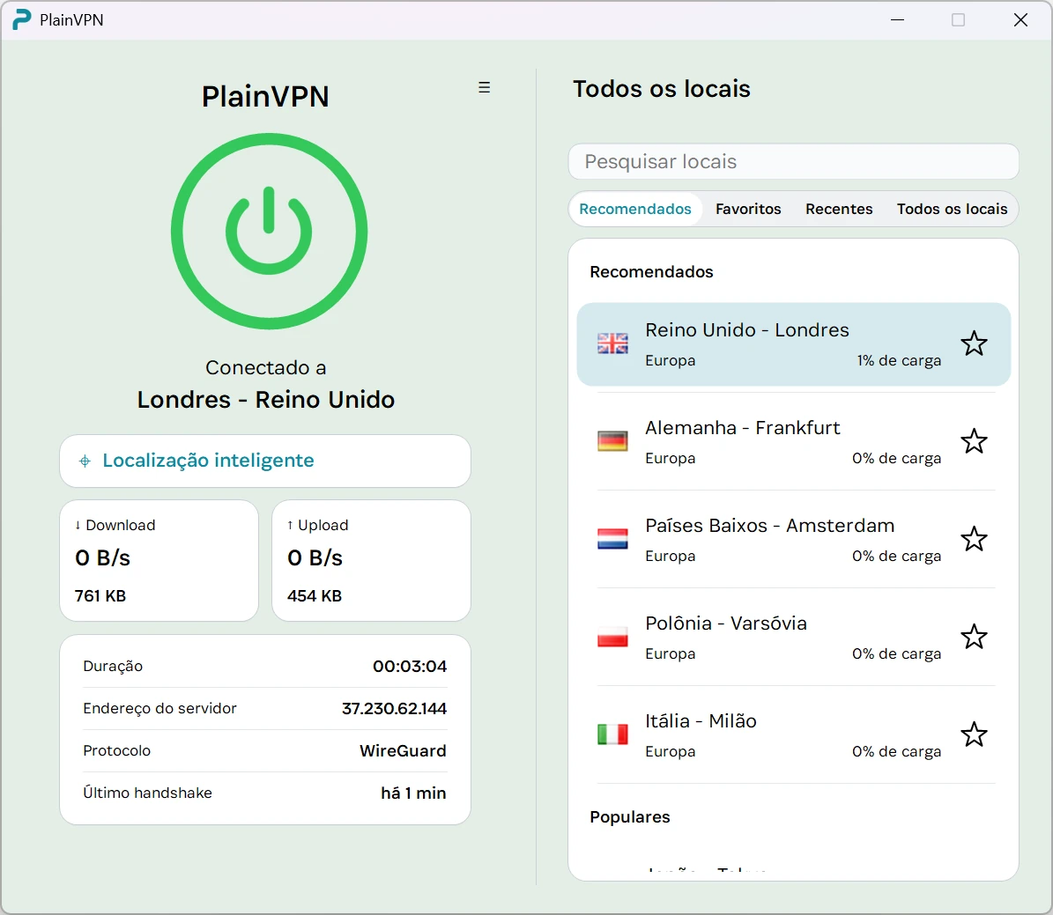Switch to Todos os locais tab
Image resolution: width=1053 pixels, height=915 pixels.
point(952,209)
